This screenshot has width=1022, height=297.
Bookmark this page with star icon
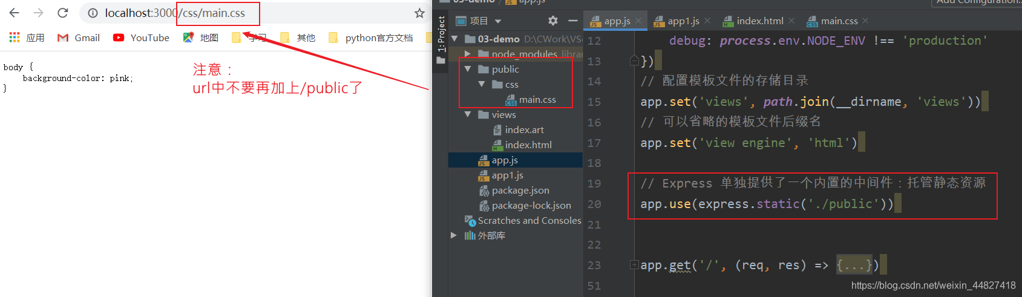[x=419, y=13]
